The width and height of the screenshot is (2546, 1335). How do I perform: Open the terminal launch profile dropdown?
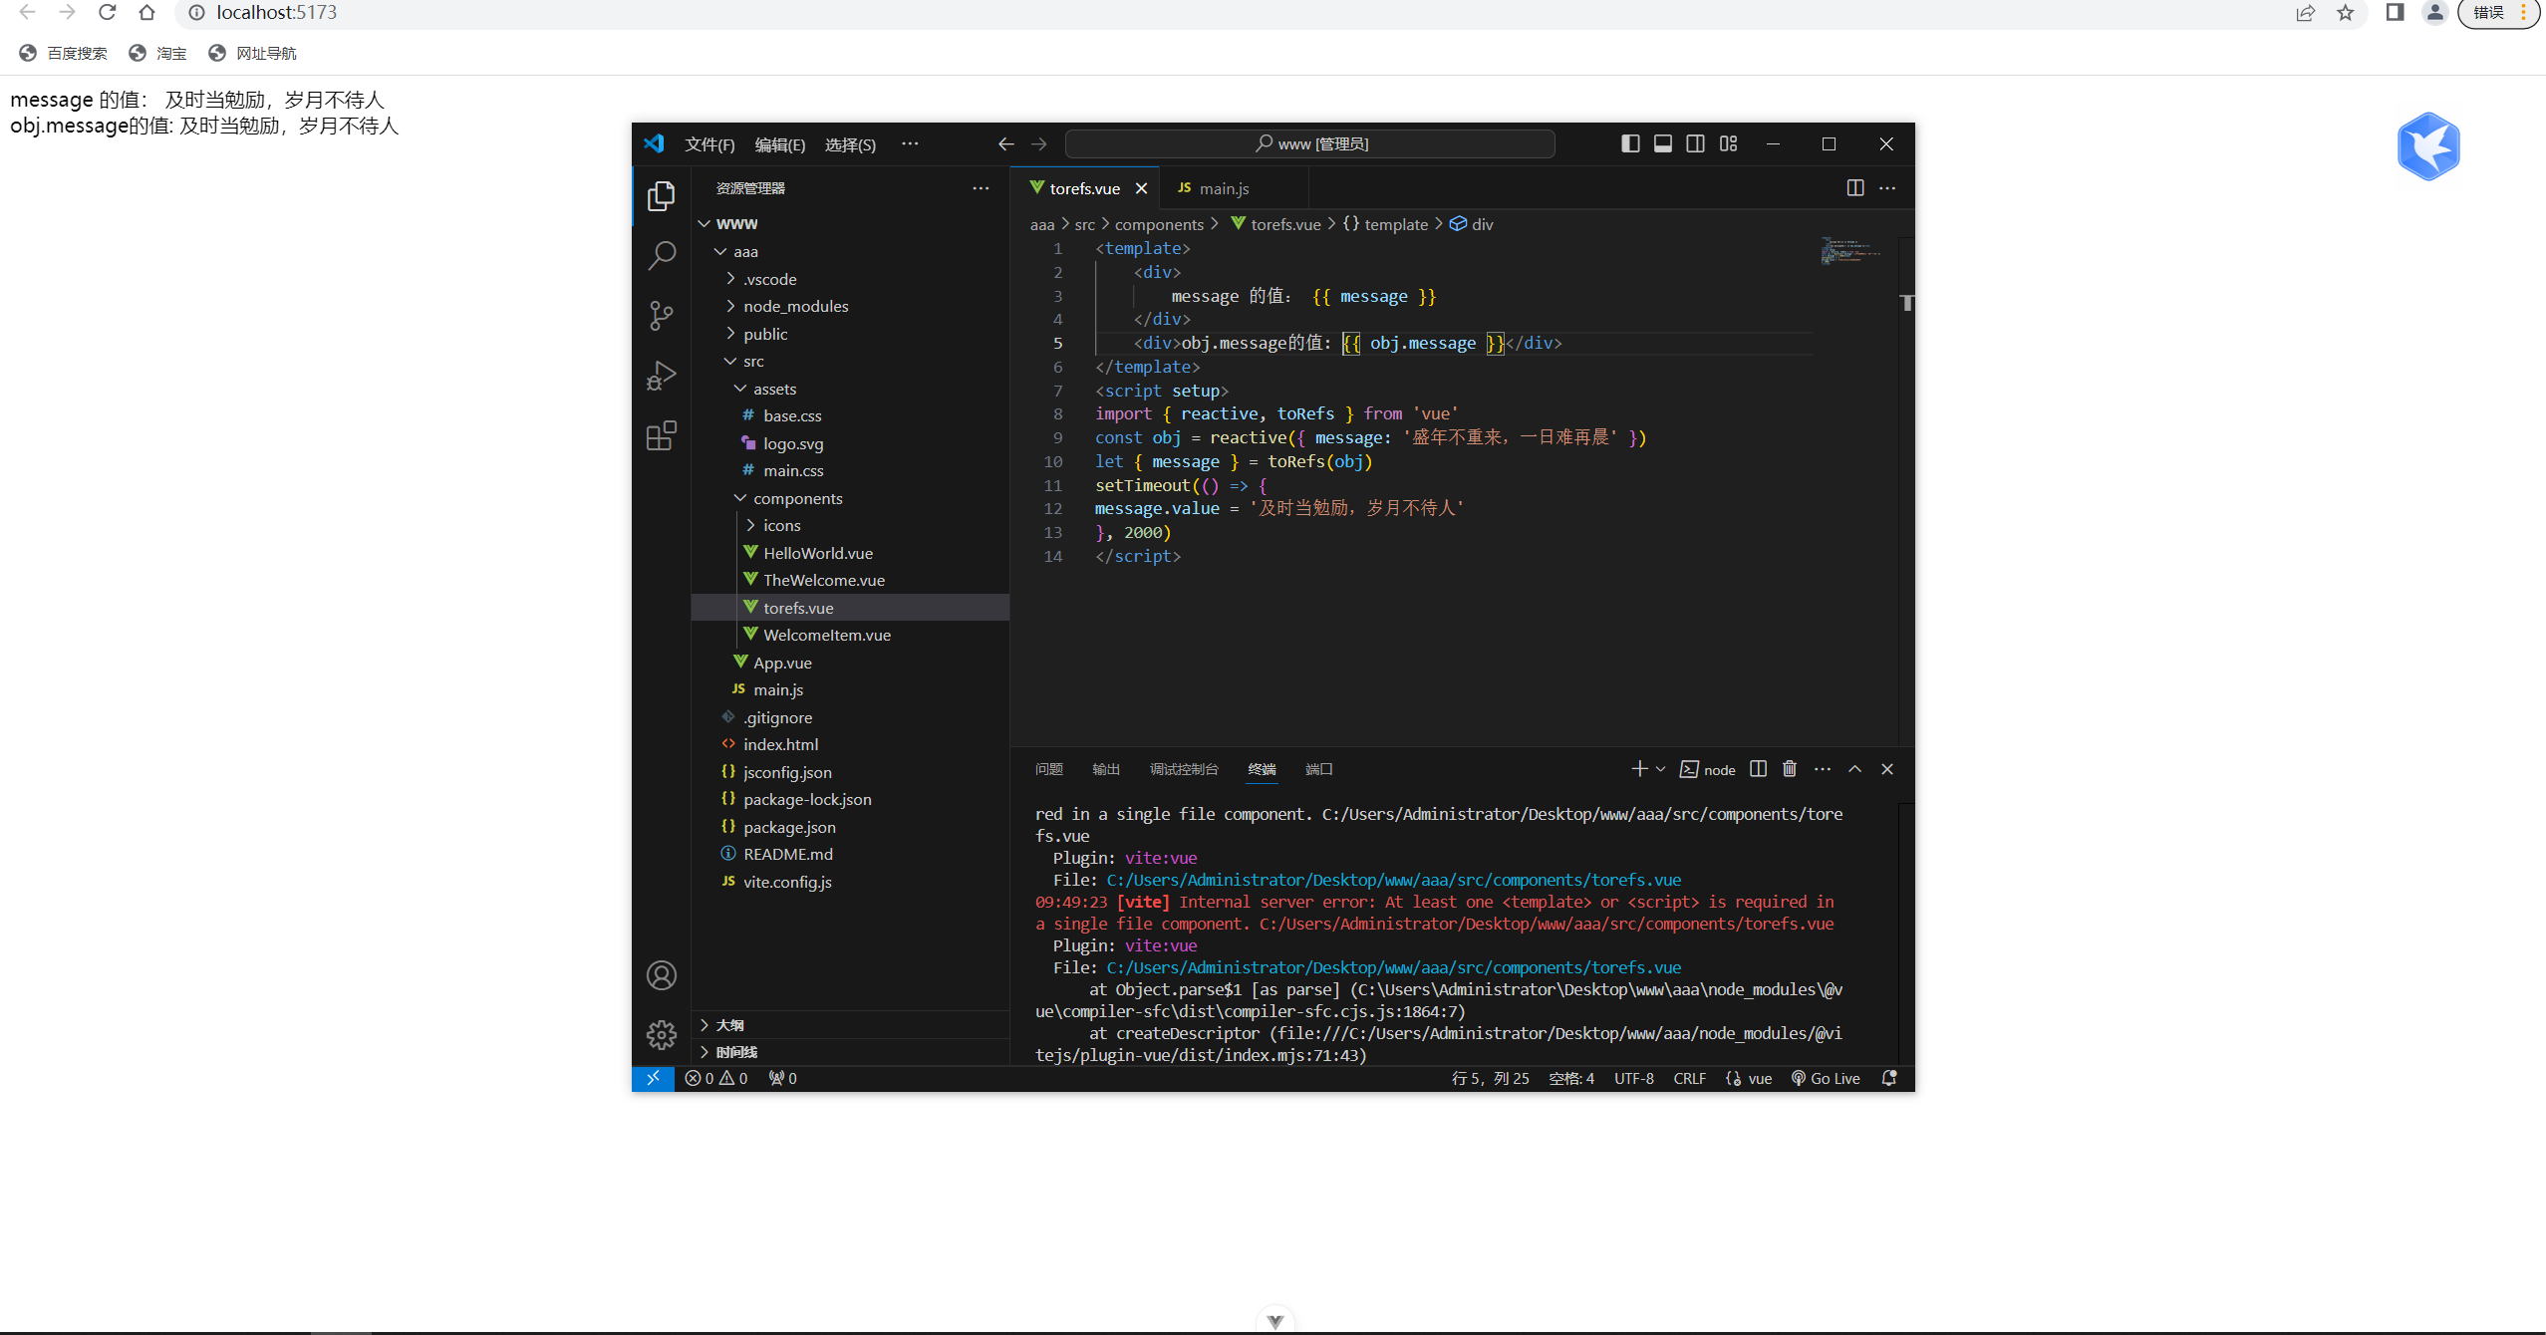coord(1660,769)
